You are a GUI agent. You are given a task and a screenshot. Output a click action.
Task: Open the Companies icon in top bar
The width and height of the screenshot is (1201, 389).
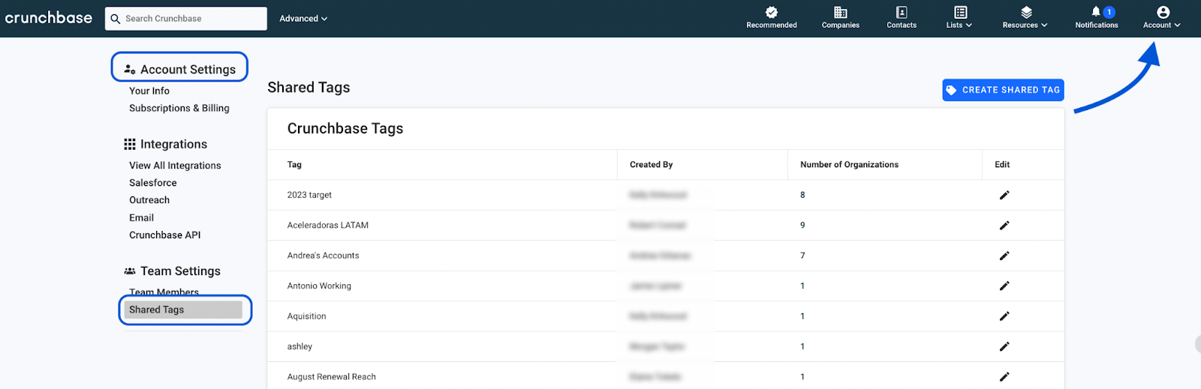[x=841, y=12]
